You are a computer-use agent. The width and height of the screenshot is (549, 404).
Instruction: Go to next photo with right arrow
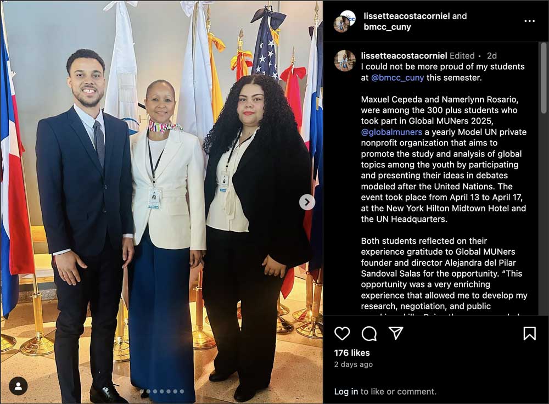(307, 202)
